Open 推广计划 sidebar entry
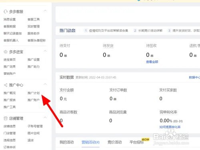Image resolution: width=200 pixels, height=150 pixels. click(34, 93)
